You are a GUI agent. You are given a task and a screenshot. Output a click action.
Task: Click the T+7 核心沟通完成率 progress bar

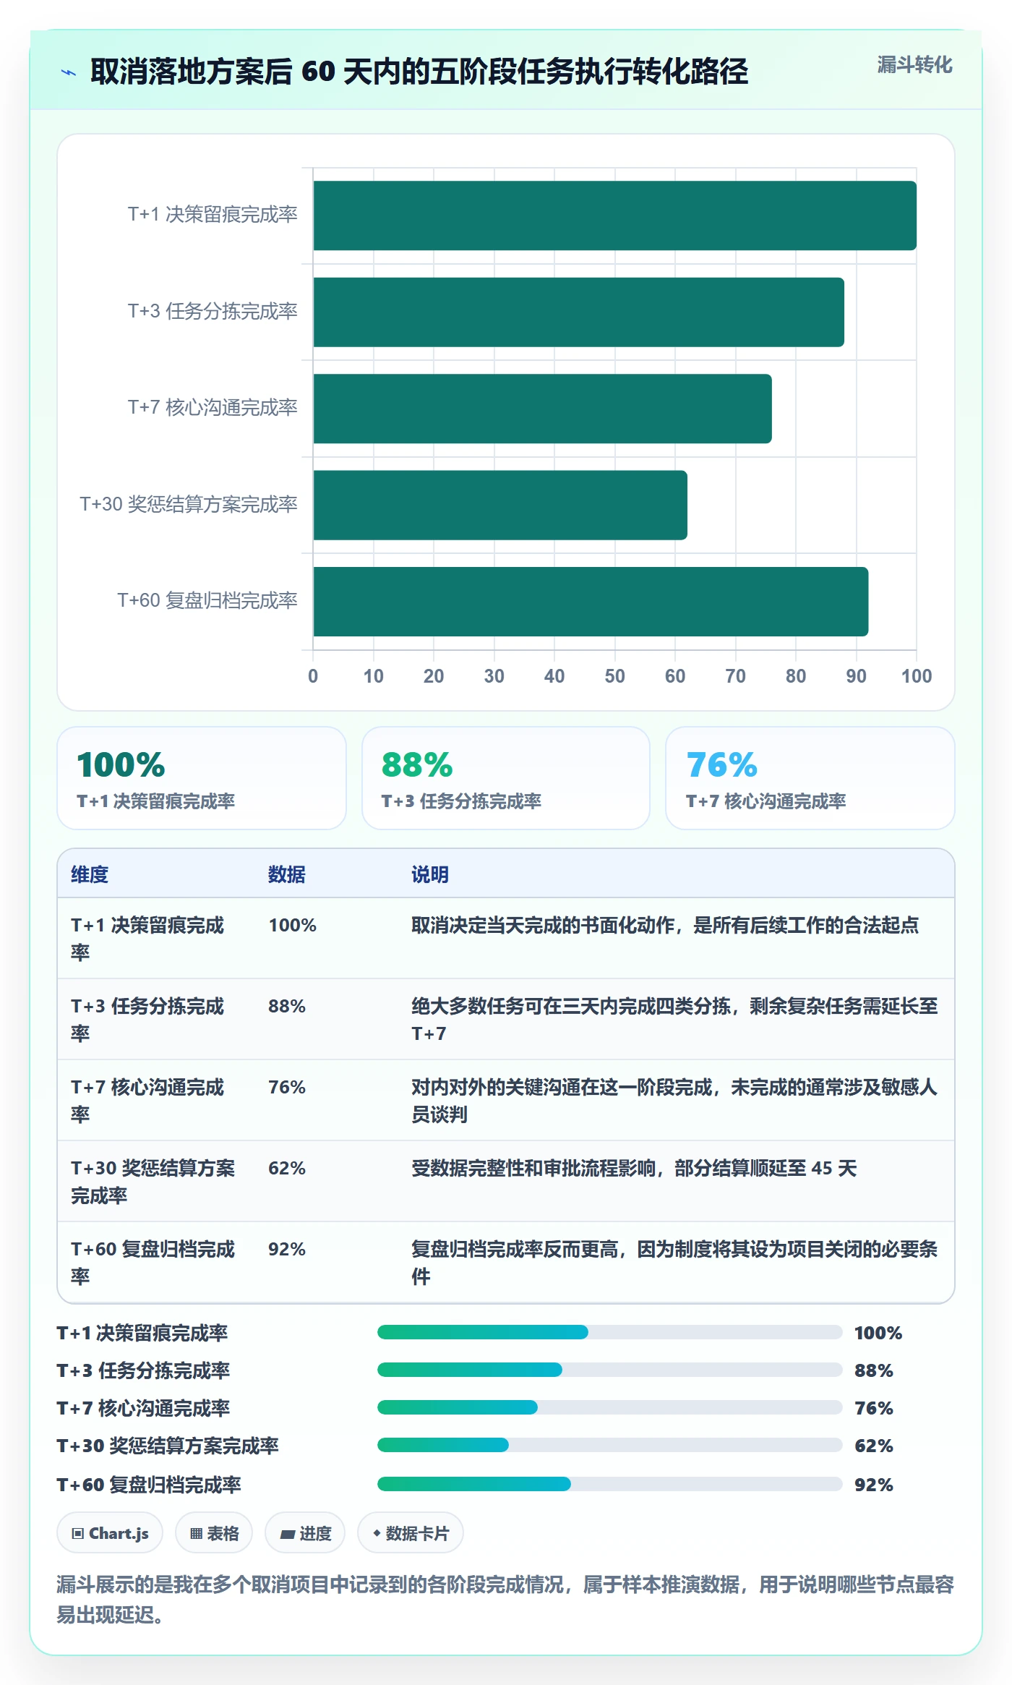(610, 1407)
